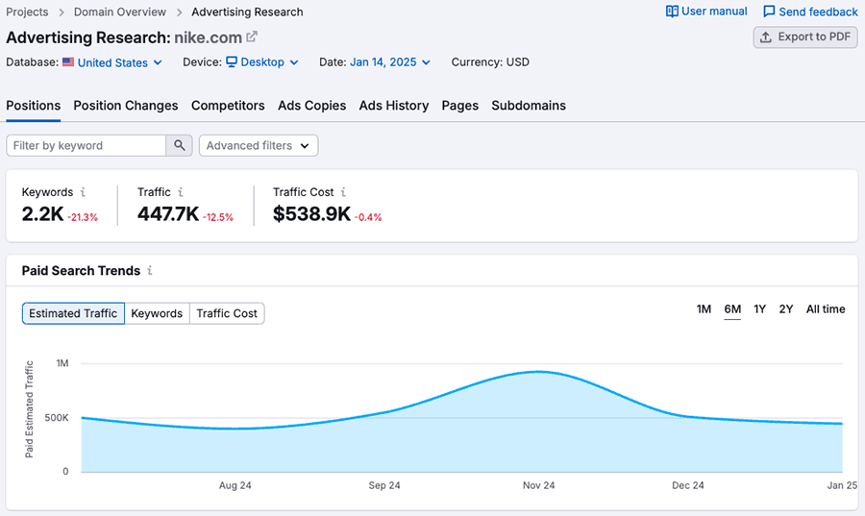Click the Aug 24 axis label
This screenshot has height=516, width=865.
235,485
